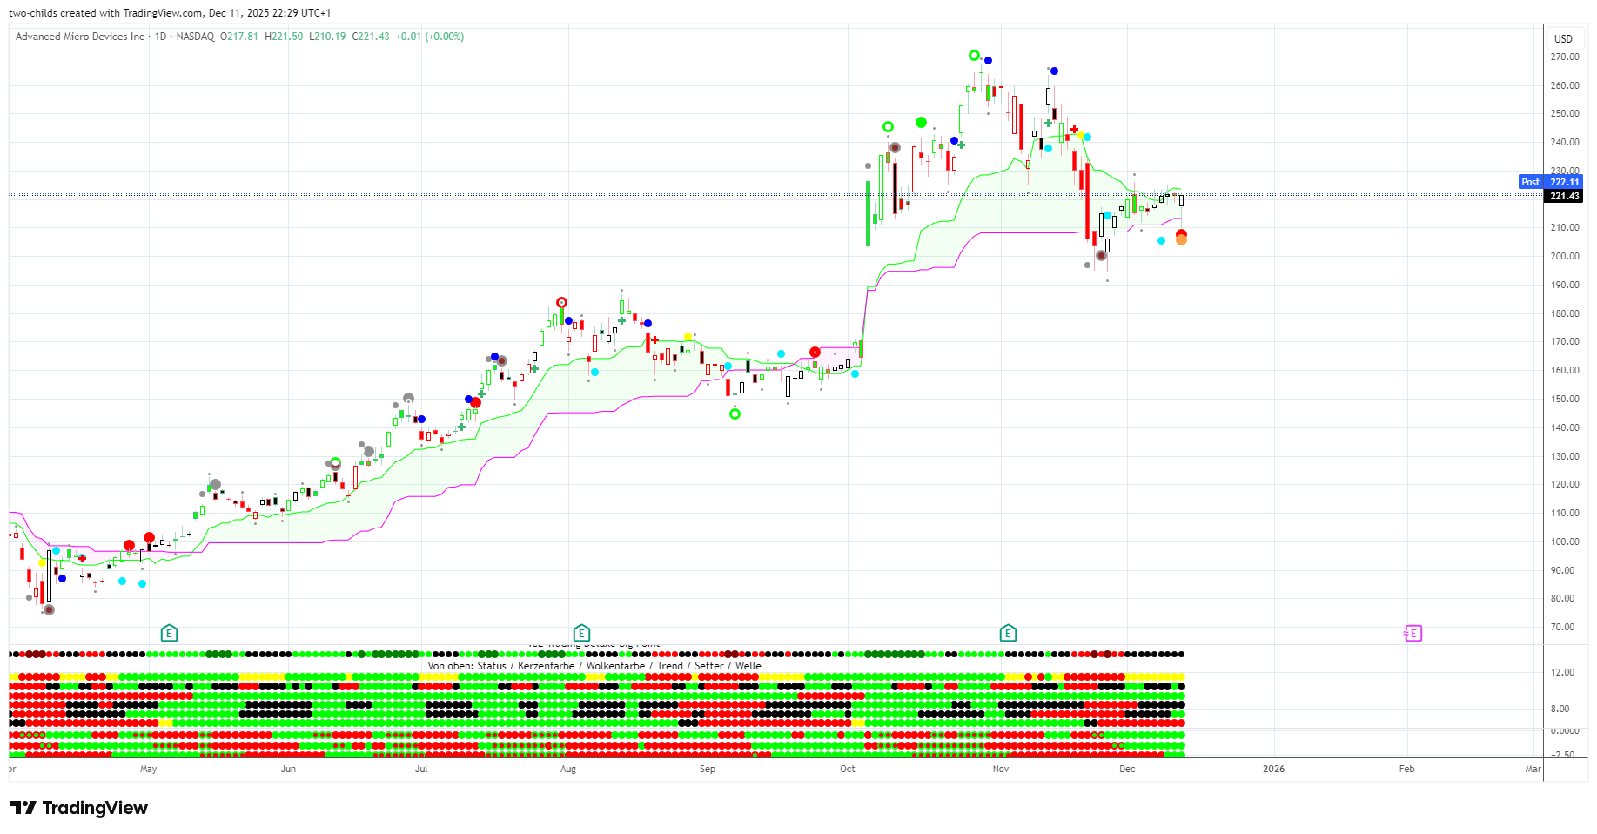1597x834 pixels.
Task: Click the Oct label on time axis
Action: coord(848,769)
